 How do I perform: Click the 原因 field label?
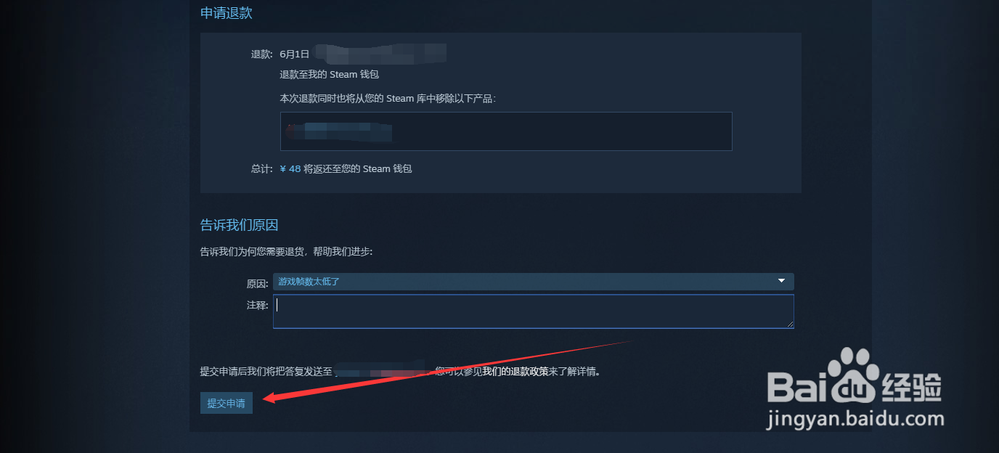point(258,283)
